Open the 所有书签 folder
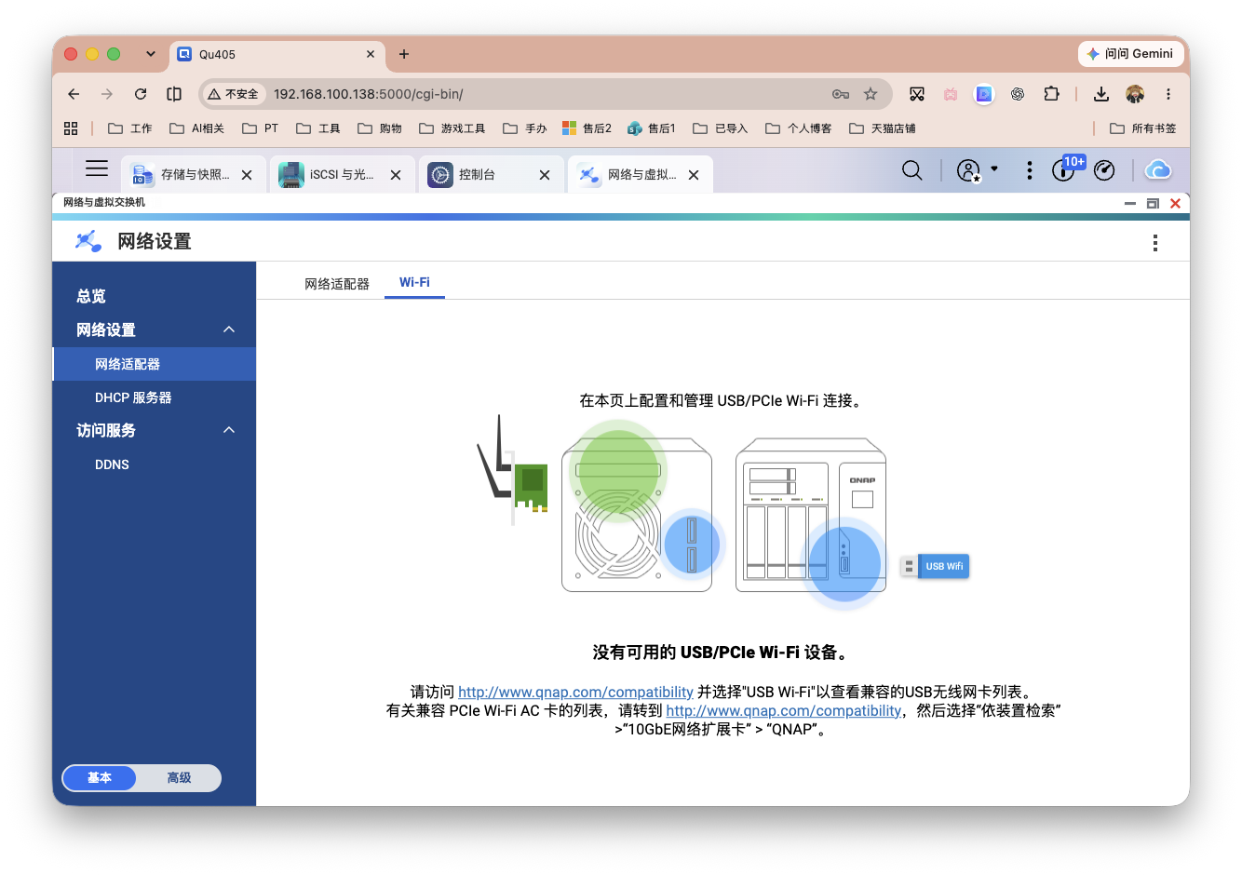The height and width of the screenshot is (875, 1242). [x=1143, y=128]
